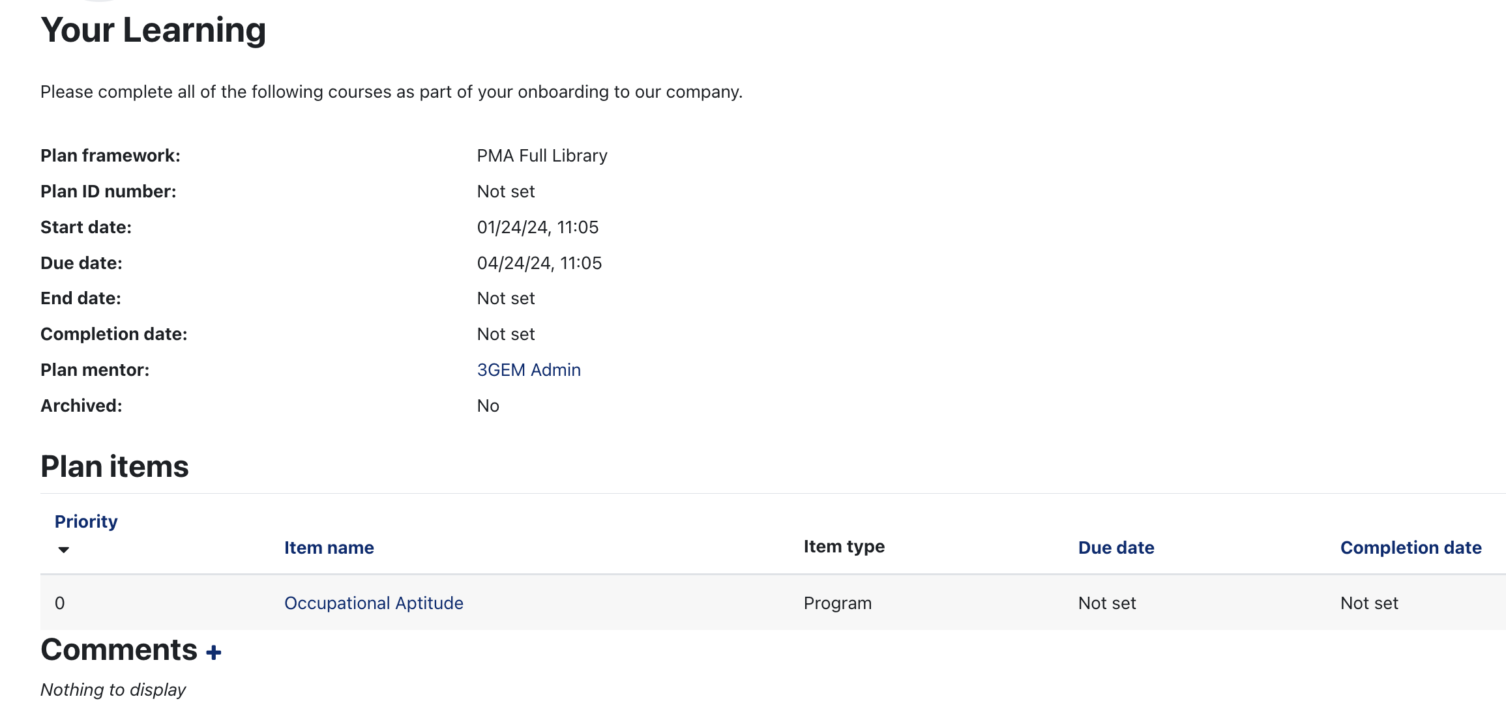This screenshot has width=1506, height=727.
Task: Click the plus icon next to Comments
Action: tap(214, 652)
